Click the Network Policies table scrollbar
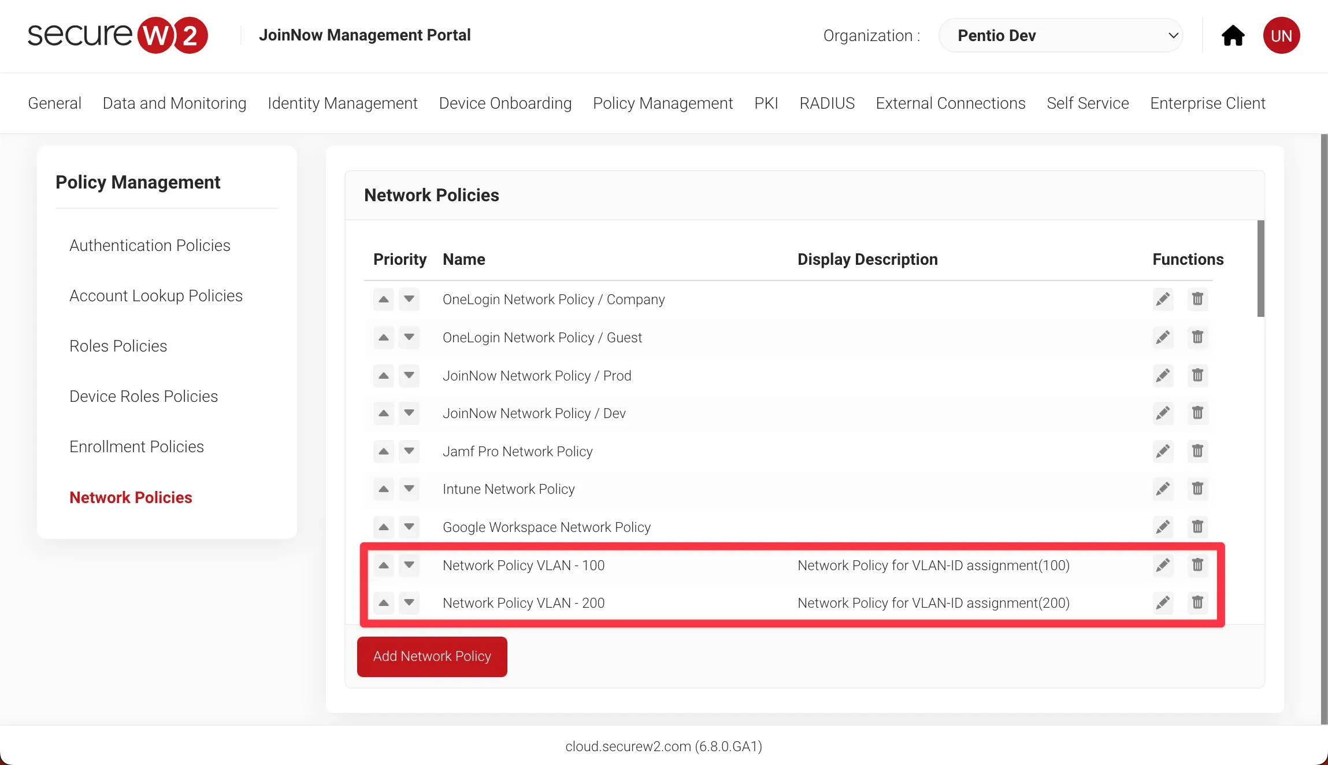This screenshot has height=765, width=1328. 1260,269
